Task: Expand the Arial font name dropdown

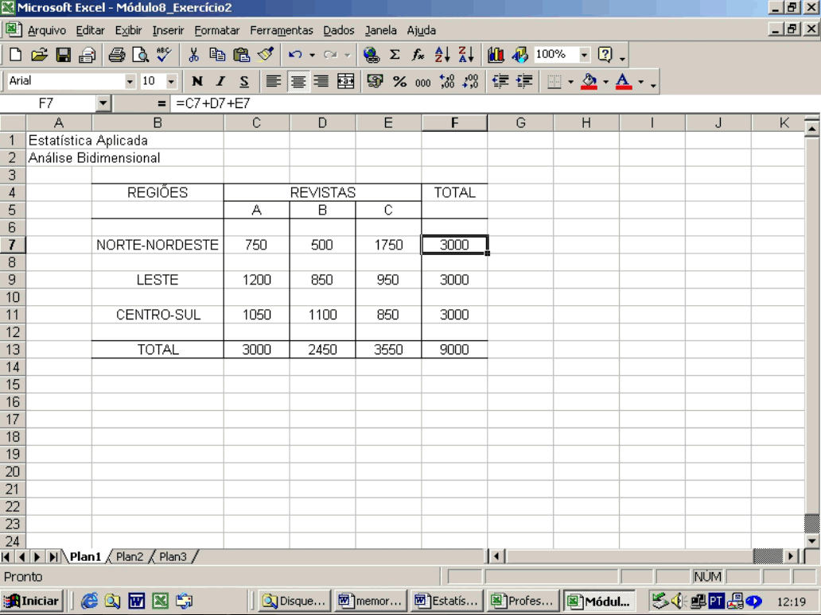Action: click(130, 81)
